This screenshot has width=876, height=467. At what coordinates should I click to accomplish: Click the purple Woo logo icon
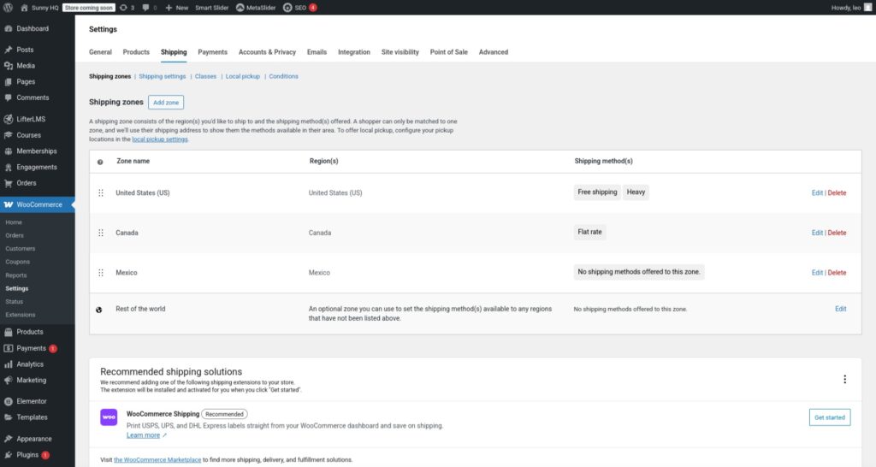point(109,417)
